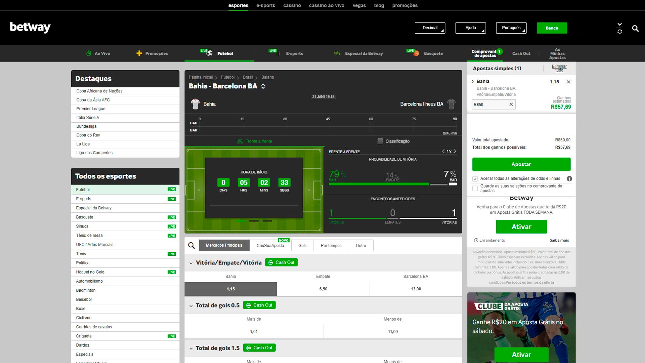Enable 'Guarde as suas seleções no comprovante'
Image resolution: width=645 pixels, height=363 pixels.
point(475,188)
